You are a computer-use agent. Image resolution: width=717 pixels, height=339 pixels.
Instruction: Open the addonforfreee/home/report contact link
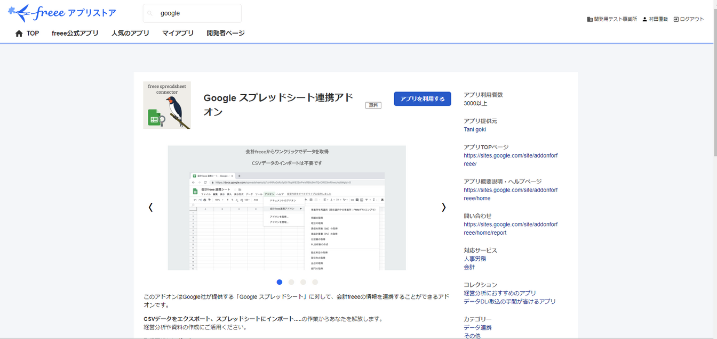point(511,229)
